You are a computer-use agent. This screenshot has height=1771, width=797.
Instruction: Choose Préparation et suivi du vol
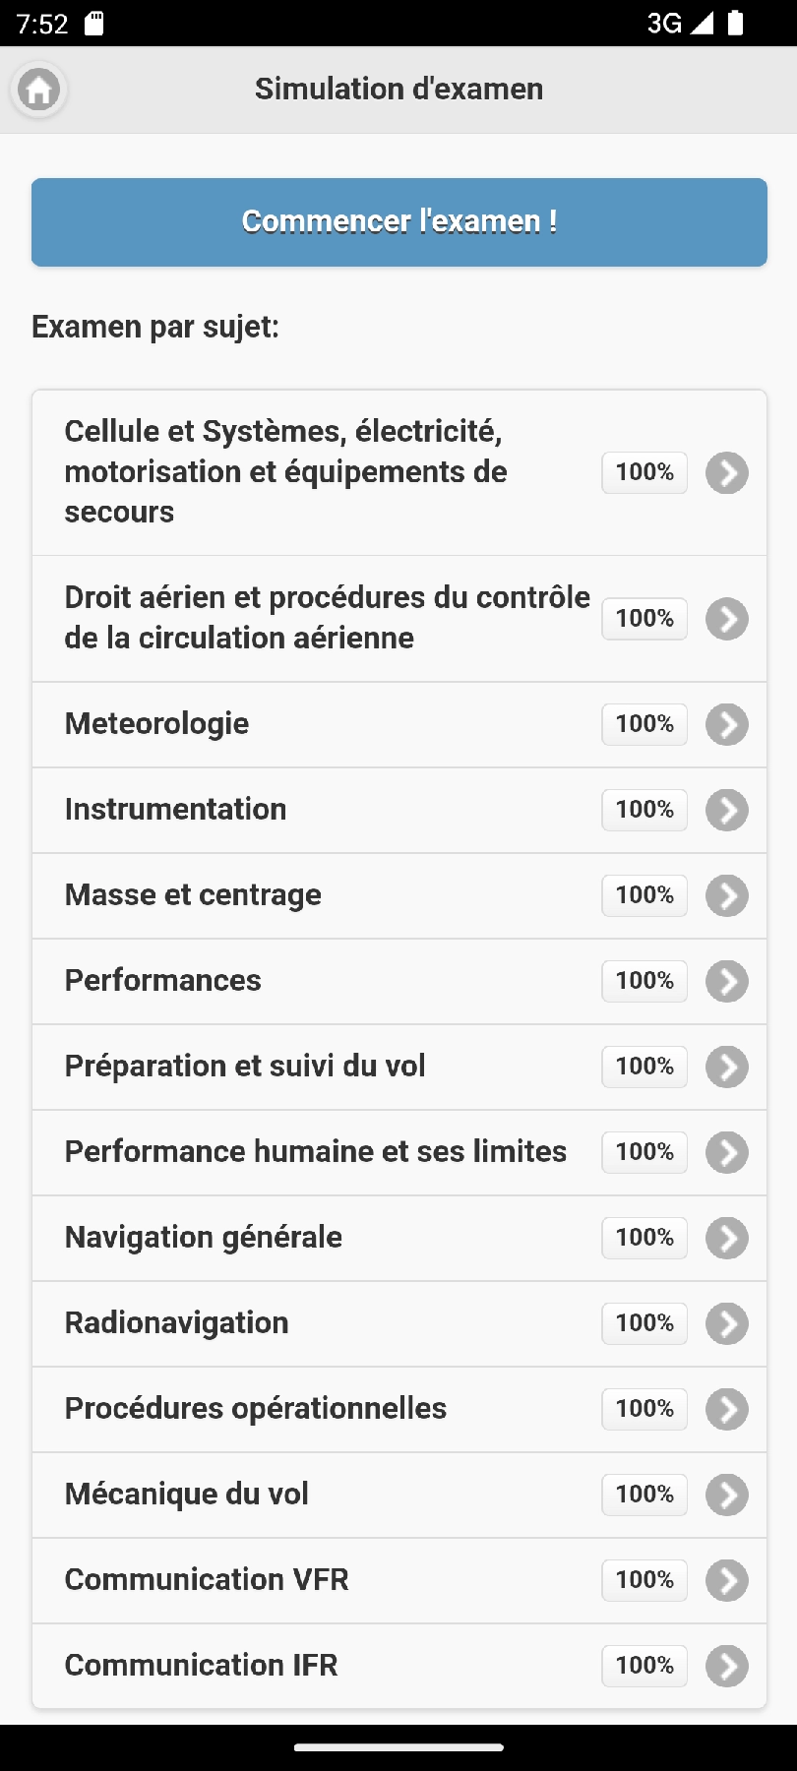click(245, 1067)
